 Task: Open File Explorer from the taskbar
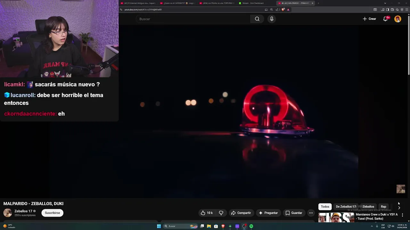click(x=209, y=226)
